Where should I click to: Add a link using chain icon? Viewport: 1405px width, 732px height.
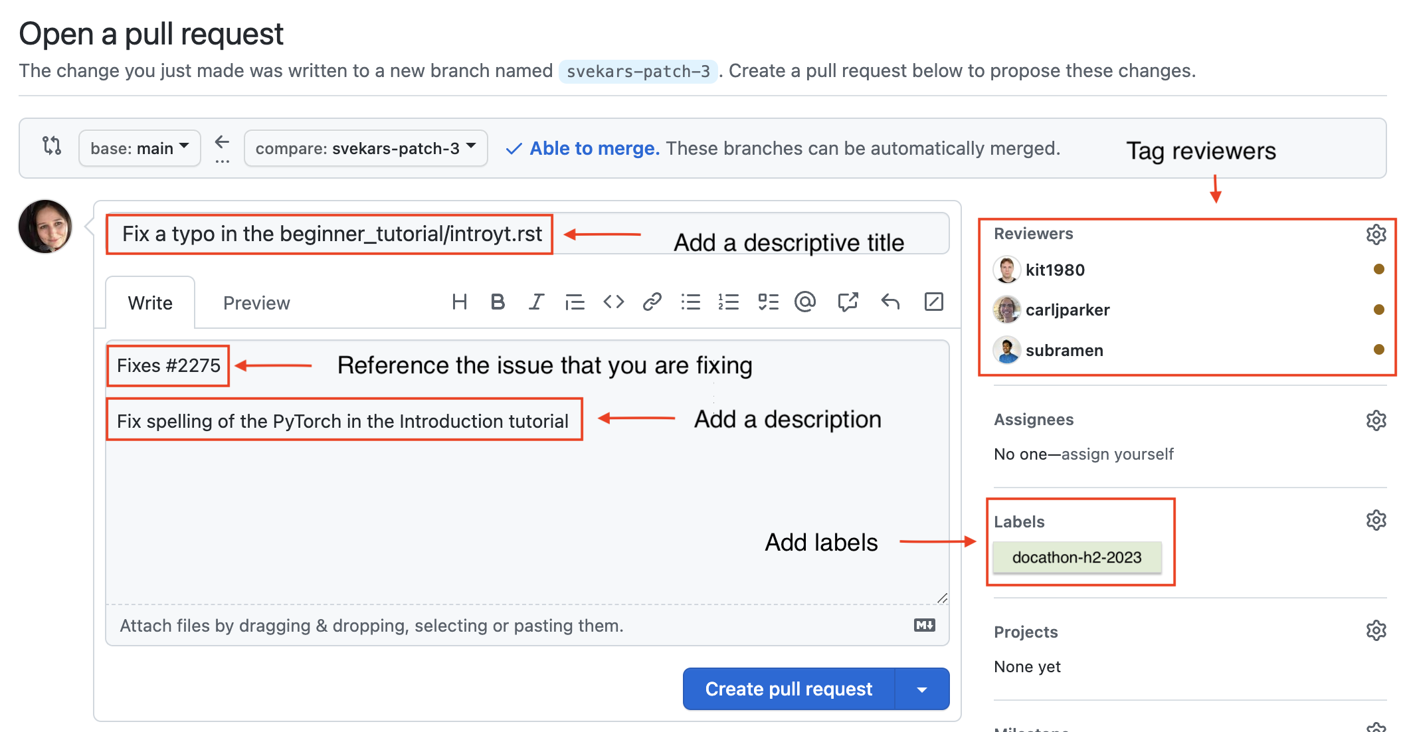click(652, 302)
